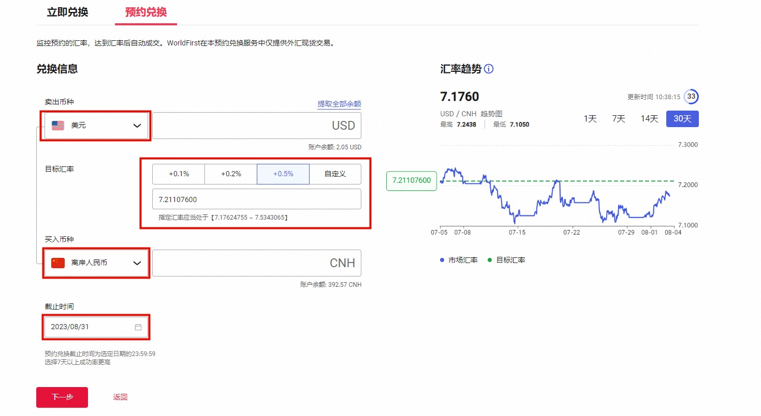Open the 2023/08/31 deadline date picker
Viewport: 761px width, 416px height.
[x=91, y=327]
